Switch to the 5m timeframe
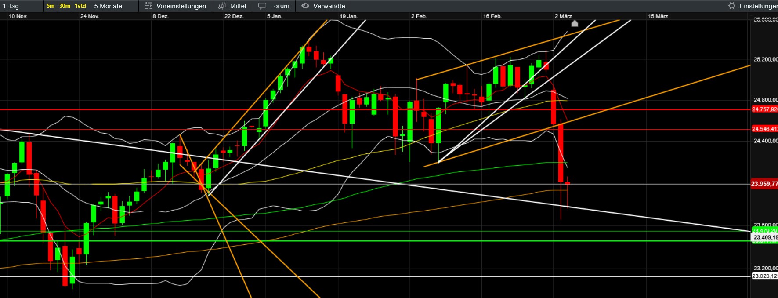778x298 pixels. tap(51, 6)
